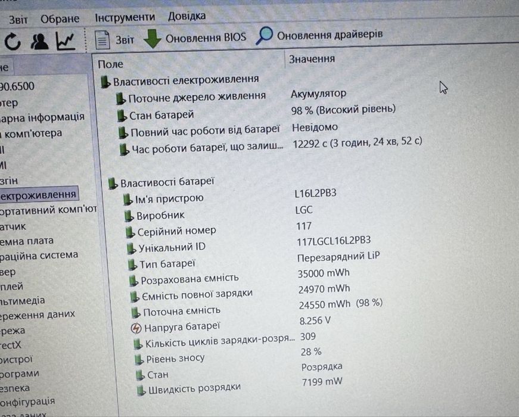Screen dimensions: 519x417
Task: Click battery icon beside Розрахована ємність
Action: [x=133, y=281]
